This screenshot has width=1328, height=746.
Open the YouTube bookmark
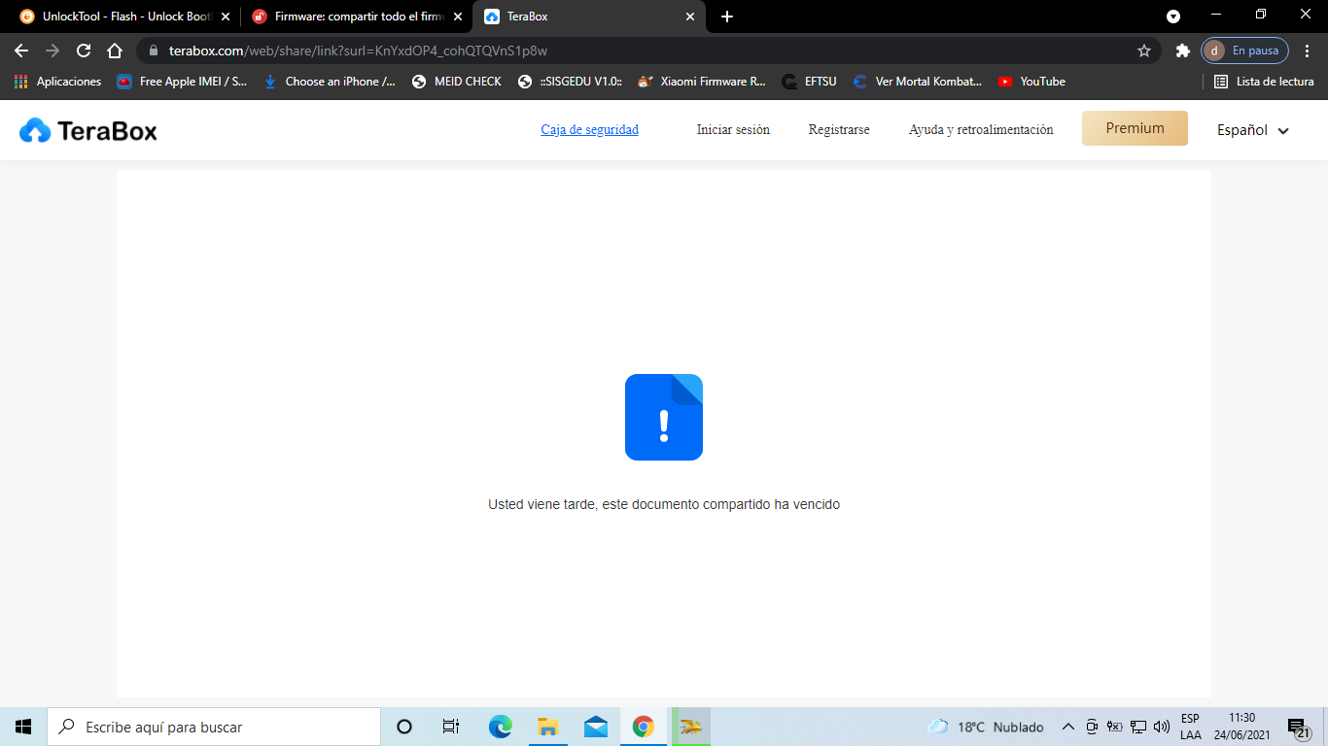coord(1031,82)
